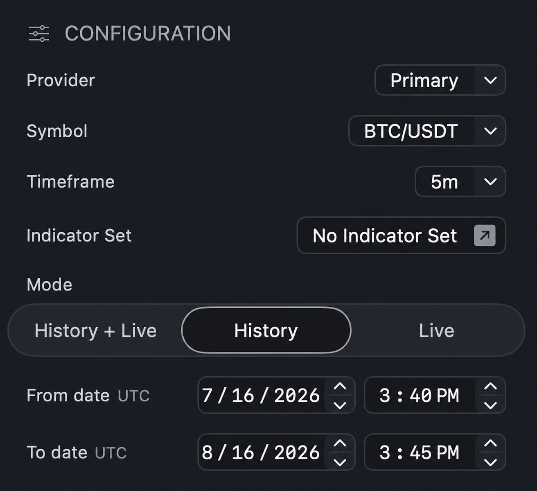Screen dimensions: 537x491
Task: Decrement To date down arrow
Action: pyautogui.click(x=340, y=462)
